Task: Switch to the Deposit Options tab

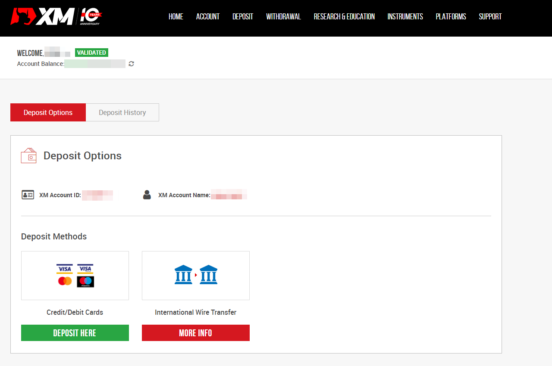Action: click(x=48, y=112)
